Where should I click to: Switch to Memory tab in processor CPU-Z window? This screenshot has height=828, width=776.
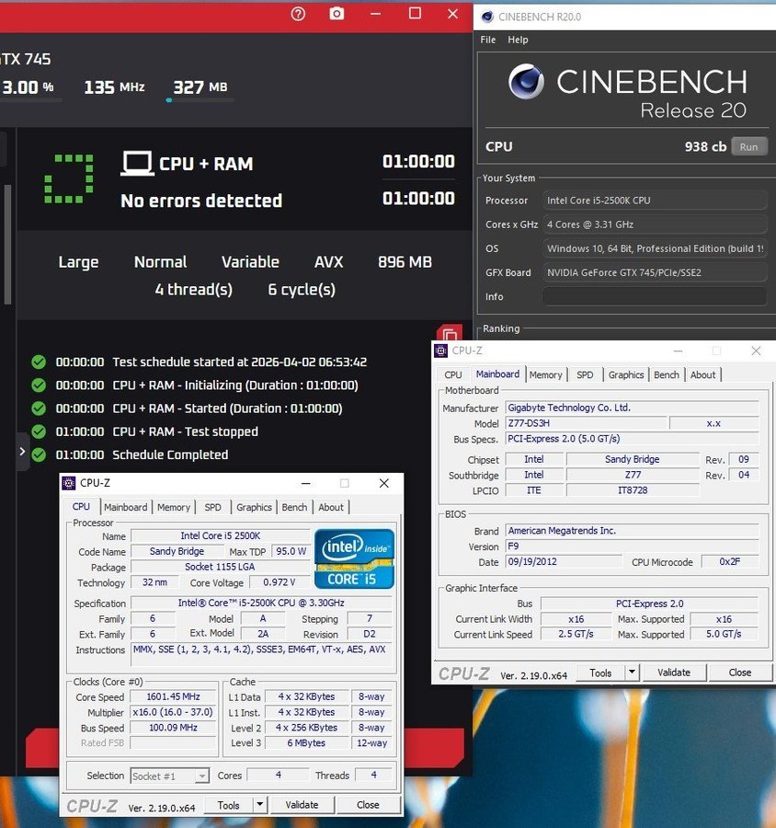tap(173, 507)
